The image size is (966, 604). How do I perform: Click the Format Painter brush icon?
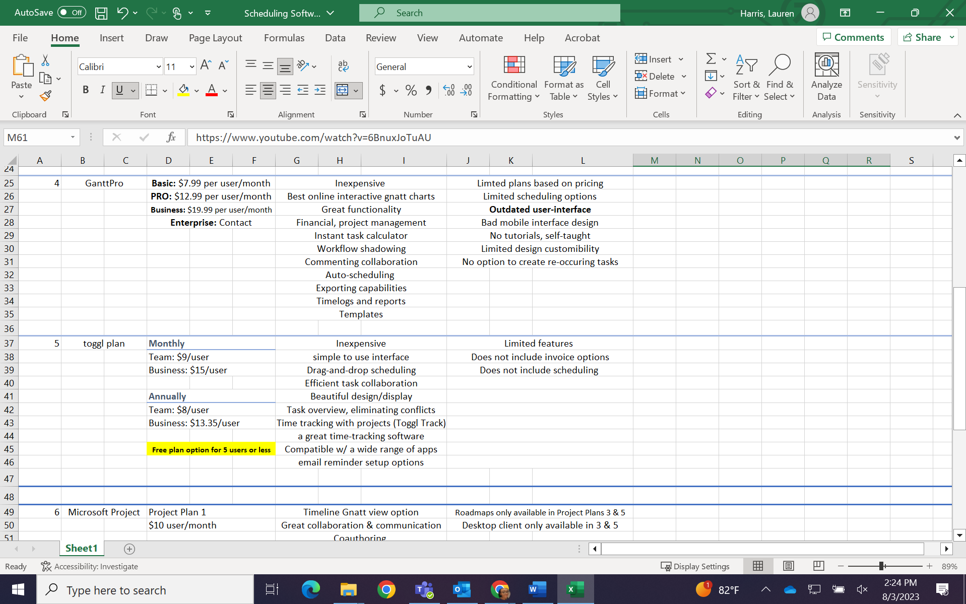pyautogui.click(x=45, y=95)
